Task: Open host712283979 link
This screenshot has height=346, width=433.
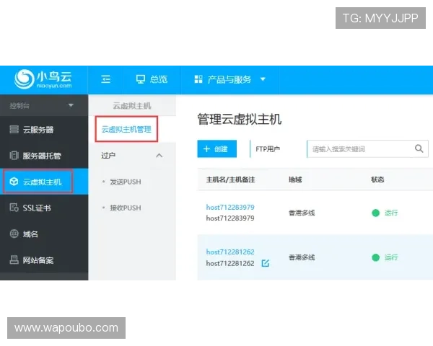Action: 230,207
